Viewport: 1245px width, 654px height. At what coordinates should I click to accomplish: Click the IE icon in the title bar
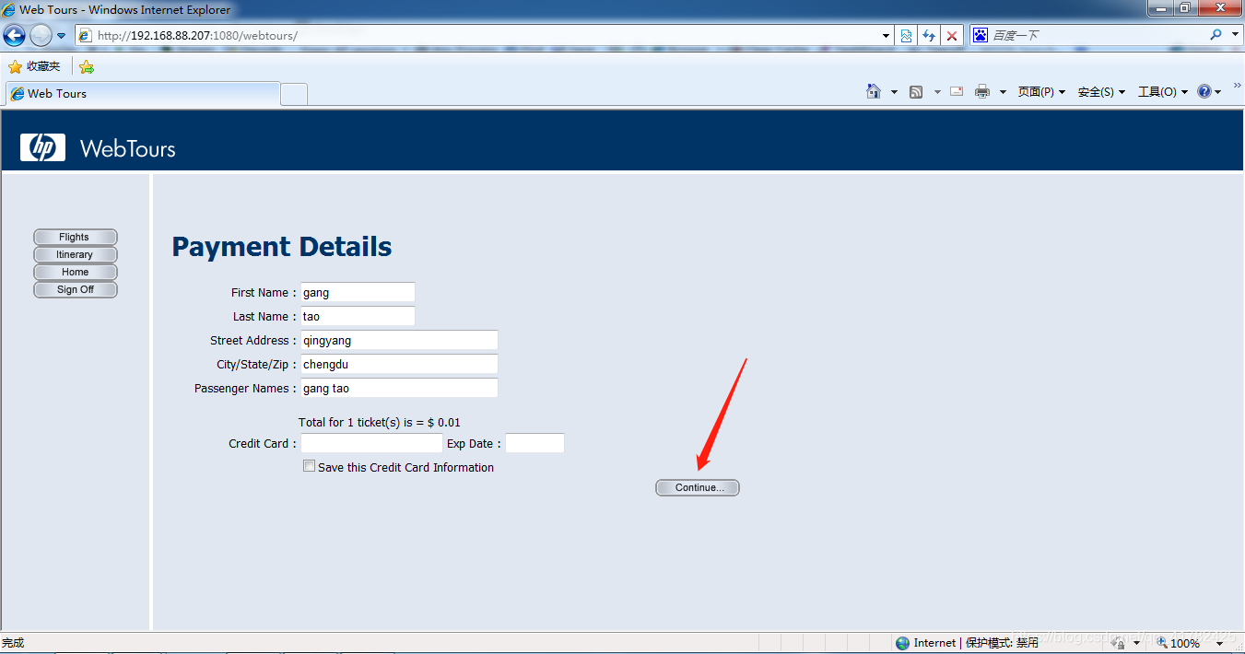click(x=8, y=9)
